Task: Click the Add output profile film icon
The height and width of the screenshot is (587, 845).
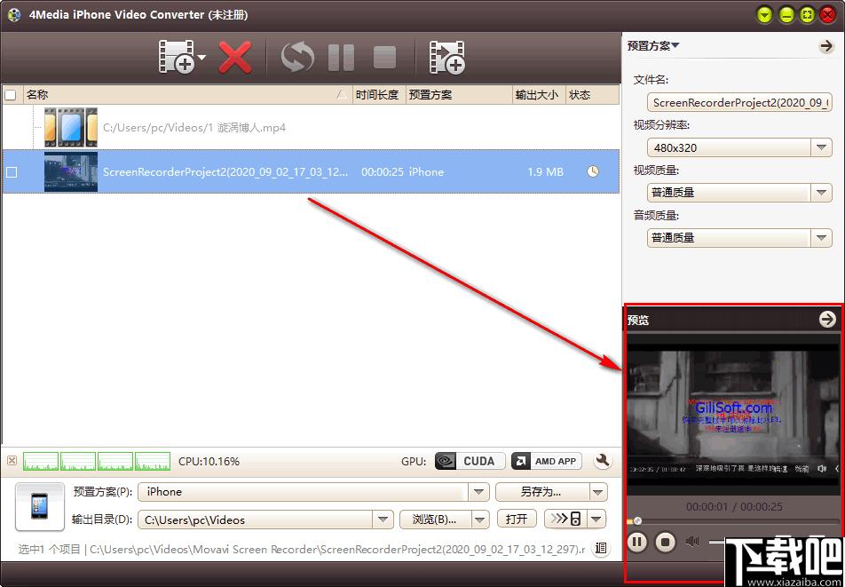Action: tap(447, 57)
